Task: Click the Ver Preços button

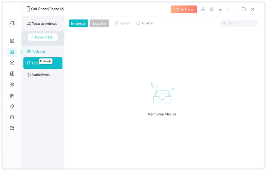Action: 184,9
